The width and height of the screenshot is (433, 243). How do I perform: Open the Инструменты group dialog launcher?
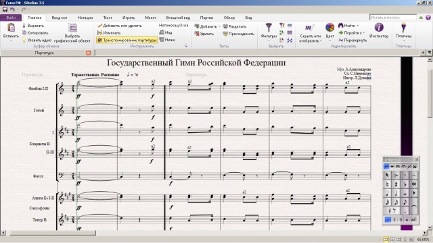186,47
